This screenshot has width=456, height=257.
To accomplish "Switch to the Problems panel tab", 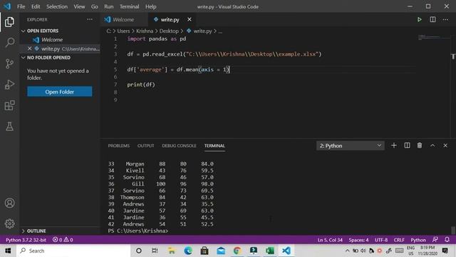I will point(119,146).
